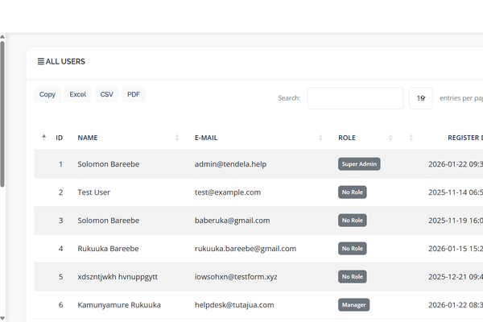Click the sort arrows after the NAME column
The width and height of the screenshot is (483, 322).
tap(177, 138)
